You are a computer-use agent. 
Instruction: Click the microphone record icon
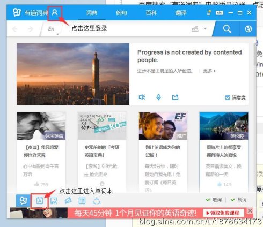point(158,97)
